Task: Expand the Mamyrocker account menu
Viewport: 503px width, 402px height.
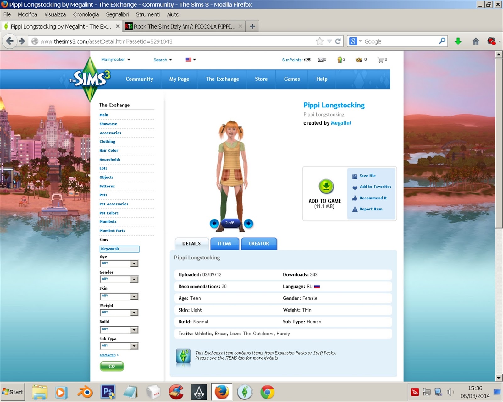Action: [x=115, y=60]
